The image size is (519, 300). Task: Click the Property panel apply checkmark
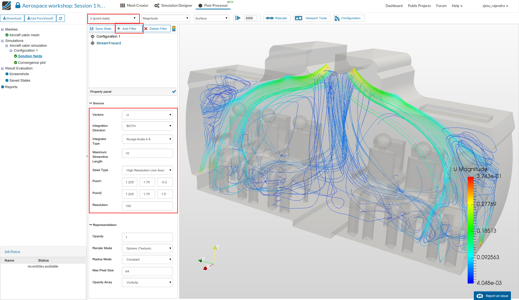[174, 92]
